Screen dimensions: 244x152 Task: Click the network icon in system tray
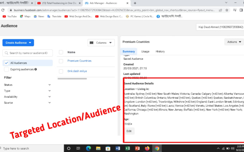pos(223,148)
